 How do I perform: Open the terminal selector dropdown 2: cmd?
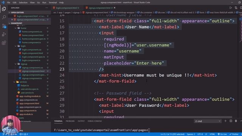208,121
